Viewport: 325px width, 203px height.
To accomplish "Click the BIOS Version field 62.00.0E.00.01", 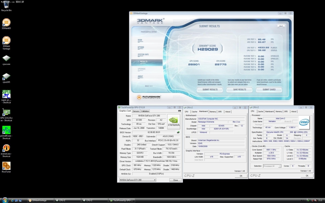I will [x=154, y=132].
